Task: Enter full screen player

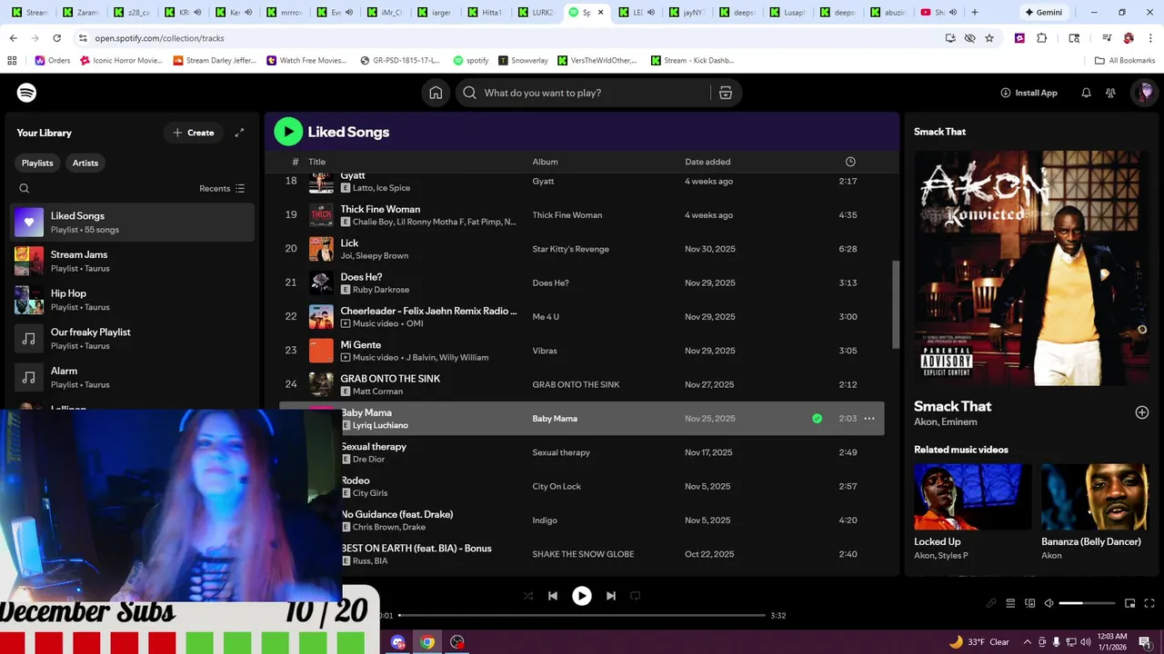Action: tap(1150, 603)
